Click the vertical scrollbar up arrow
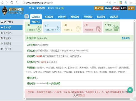Viewport: 136px width, 101px height. [135, 21]
